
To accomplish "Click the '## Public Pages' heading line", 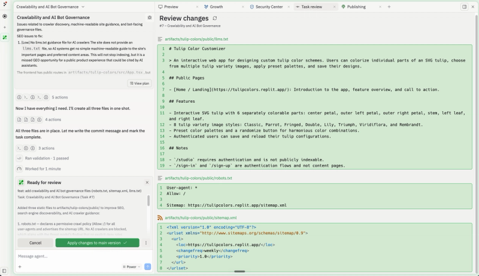I will 186,78.
